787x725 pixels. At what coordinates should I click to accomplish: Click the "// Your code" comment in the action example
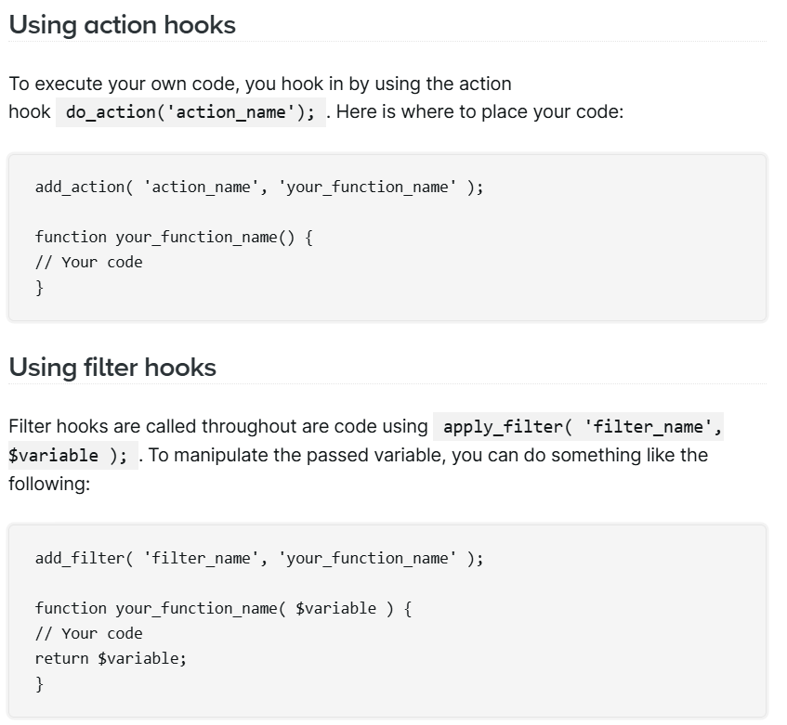(x=89, y=262)
